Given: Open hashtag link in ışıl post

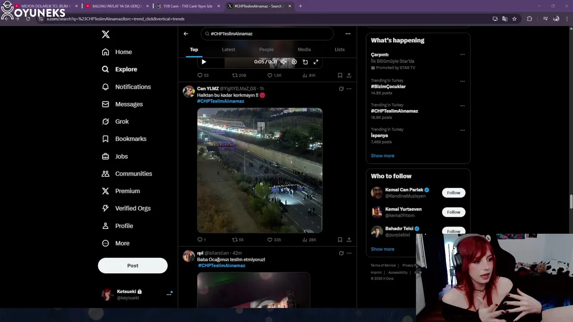Looking at the screenshot, I should point(222,266).
